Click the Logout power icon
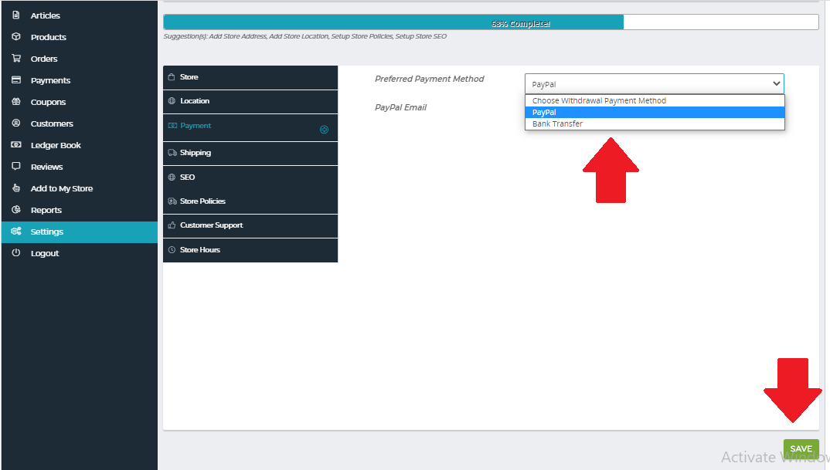The image size is (830, 470). [x=15, y=253]
